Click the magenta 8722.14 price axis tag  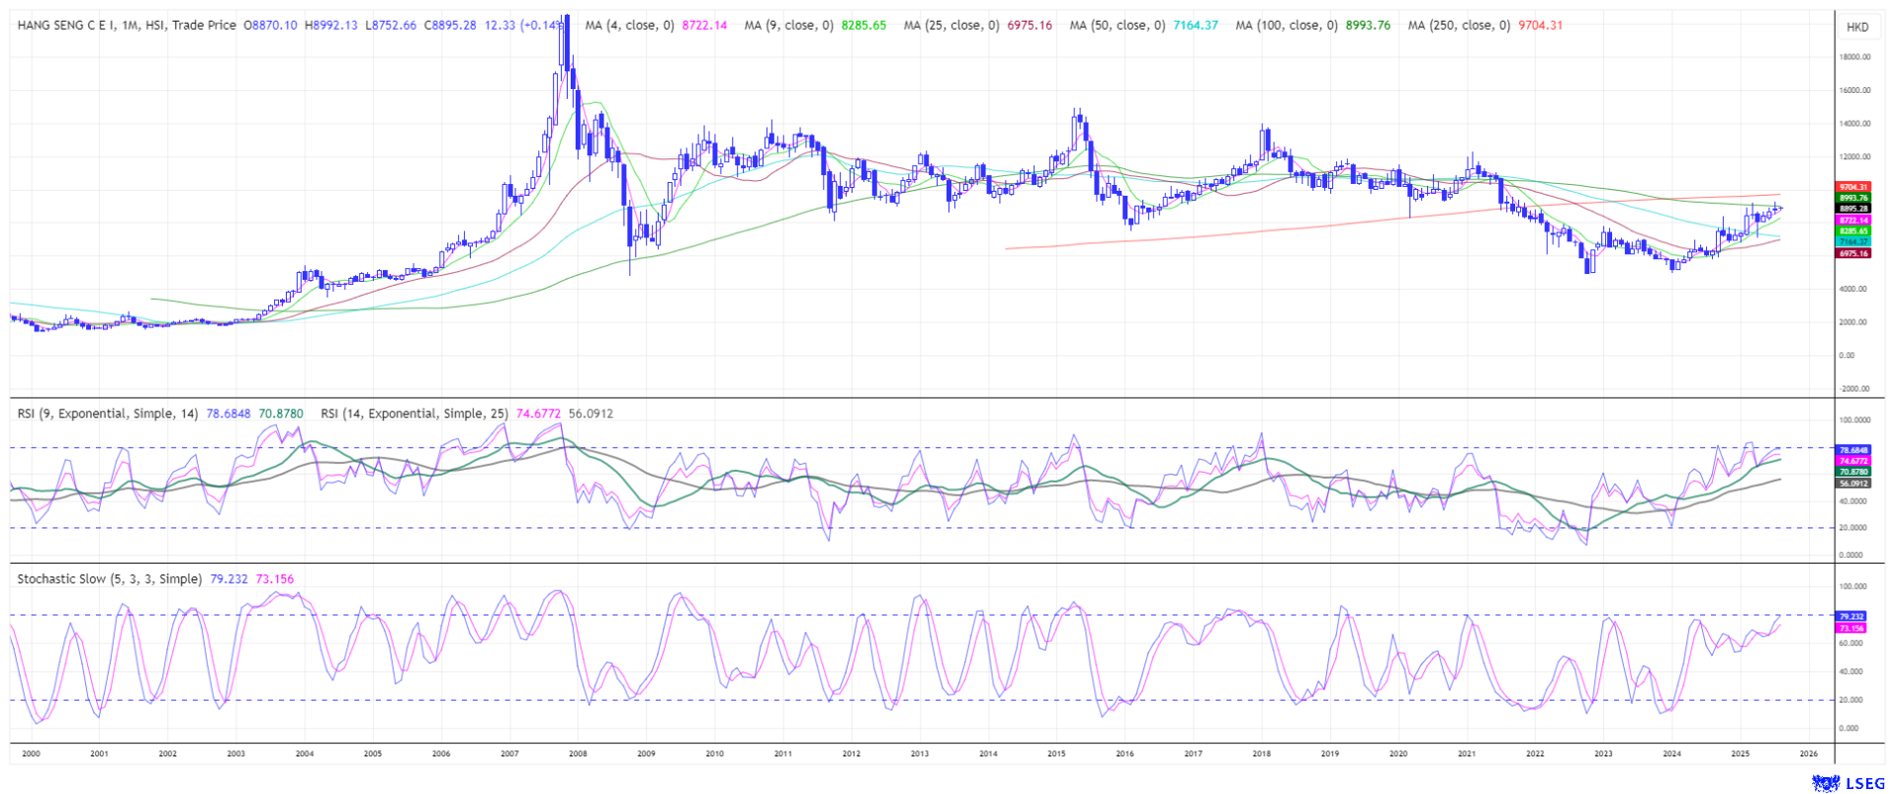(1852, 220)
